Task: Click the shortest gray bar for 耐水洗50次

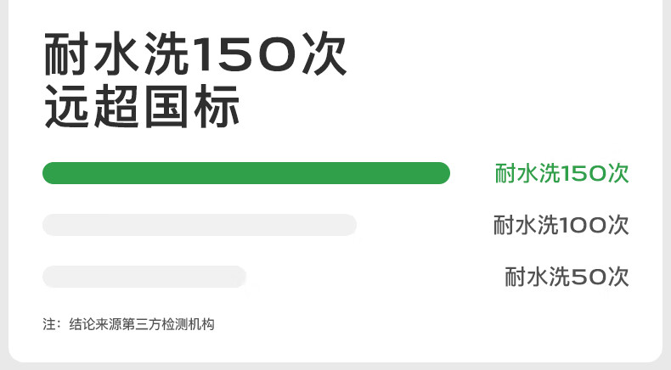Action: [x=144, y=277]
